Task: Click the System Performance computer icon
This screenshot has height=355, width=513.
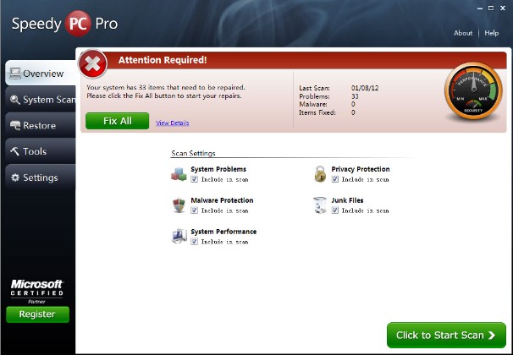Action: coord(179,236)
